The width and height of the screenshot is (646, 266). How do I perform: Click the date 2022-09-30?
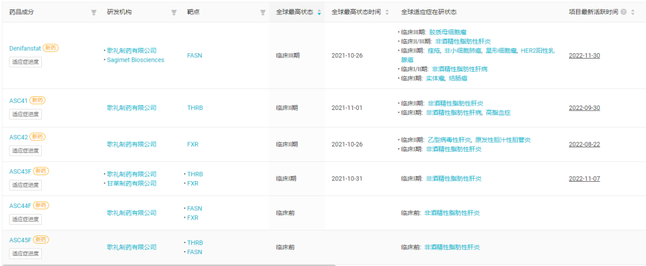tap(584, 108)
